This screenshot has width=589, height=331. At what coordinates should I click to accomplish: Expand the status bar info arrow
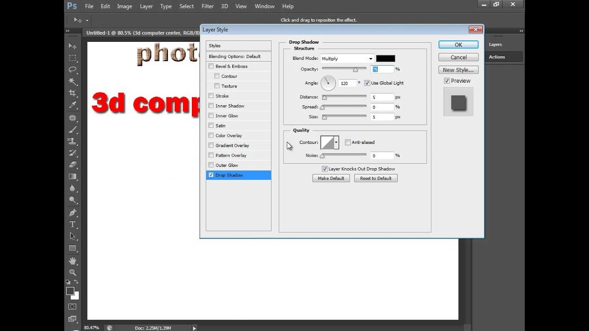tap(195, 328)
